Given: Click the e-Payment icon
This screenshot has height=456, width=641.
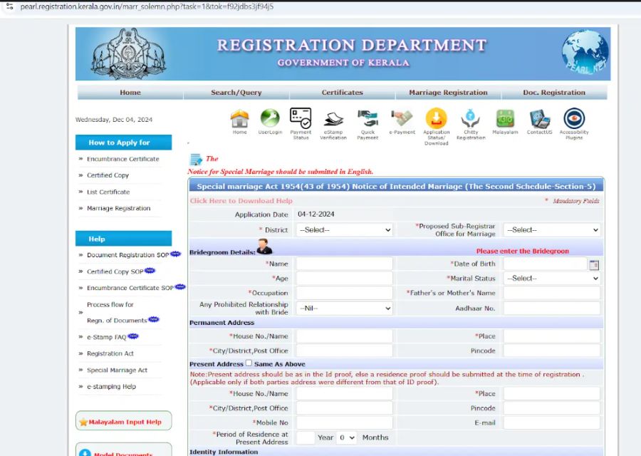Looking at the screenshot, I should (x=402, y=118).
